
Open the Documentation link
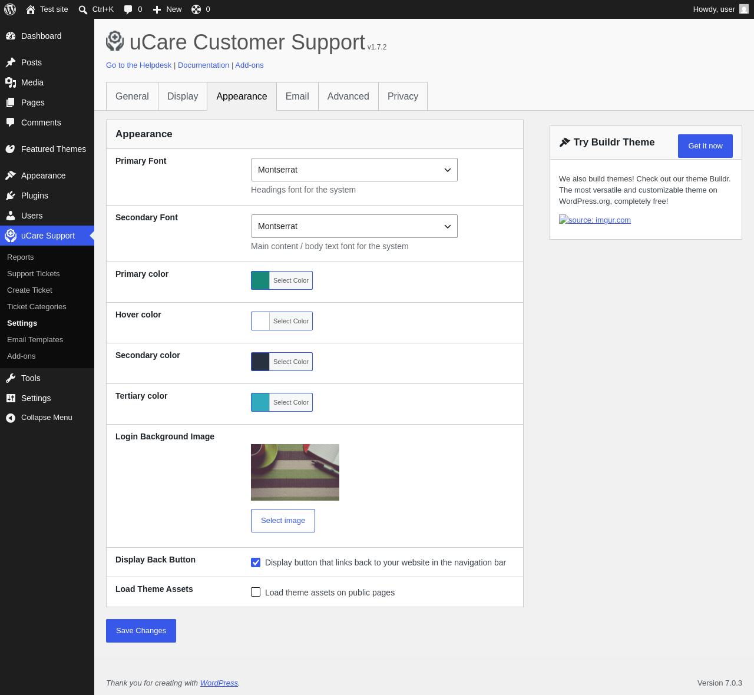(204, 65)
